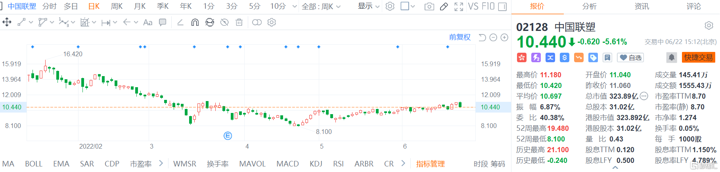Screen dimensions: 720x172
Task: Open the 全部:周K period dropdown
Action: coord(321,6)
